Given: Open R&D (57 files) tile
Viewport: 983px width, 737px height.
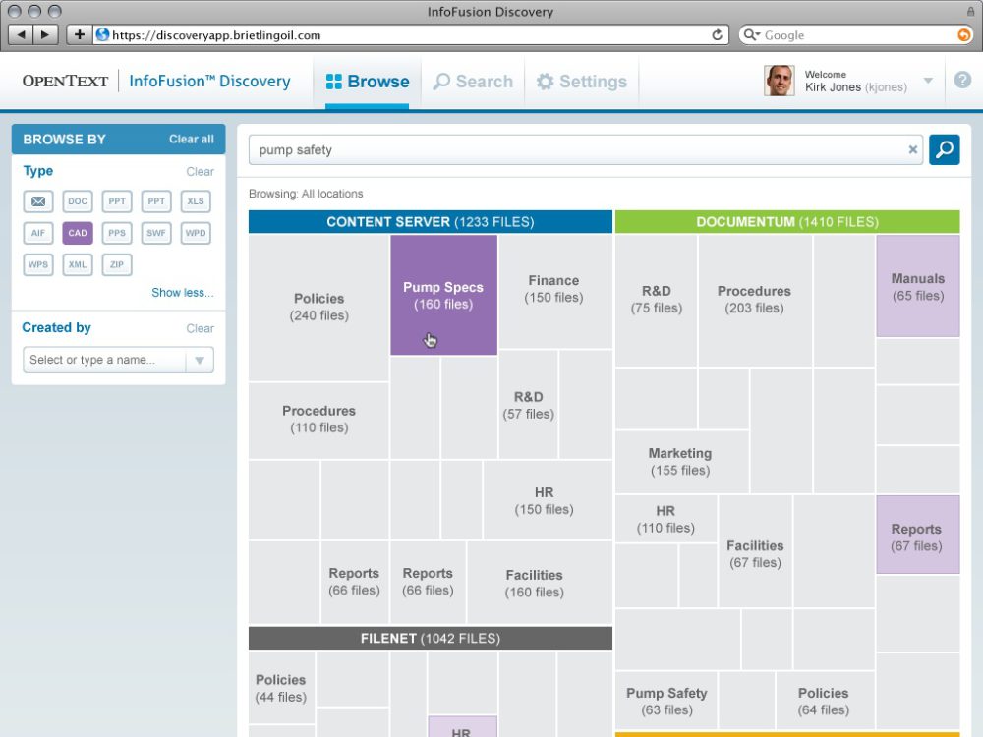Looking at the screenshot, I should tap(529, 405).
